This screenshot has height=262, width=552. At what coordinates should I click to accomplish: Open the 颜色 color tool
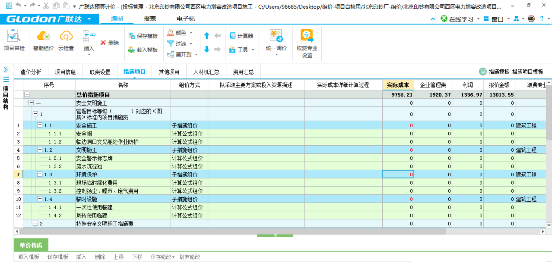coord(180,33)
